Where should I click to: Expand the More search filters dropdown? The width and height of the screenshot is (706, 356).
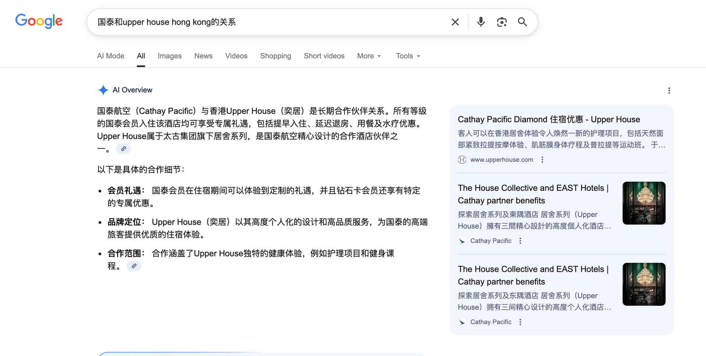click(369, 56)
